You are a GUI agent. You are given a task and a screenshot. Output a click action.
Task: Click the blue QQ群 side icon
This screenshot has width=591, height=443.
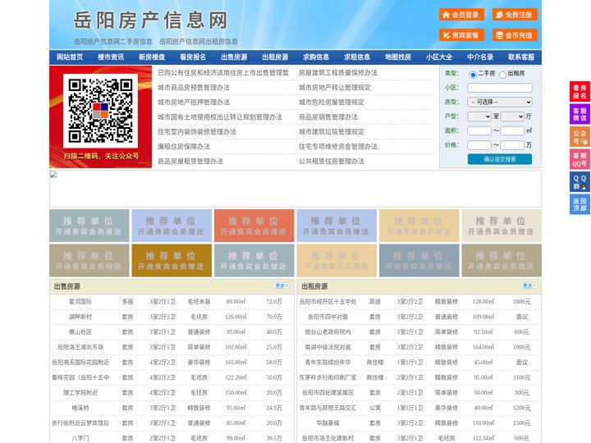(580, 182)
